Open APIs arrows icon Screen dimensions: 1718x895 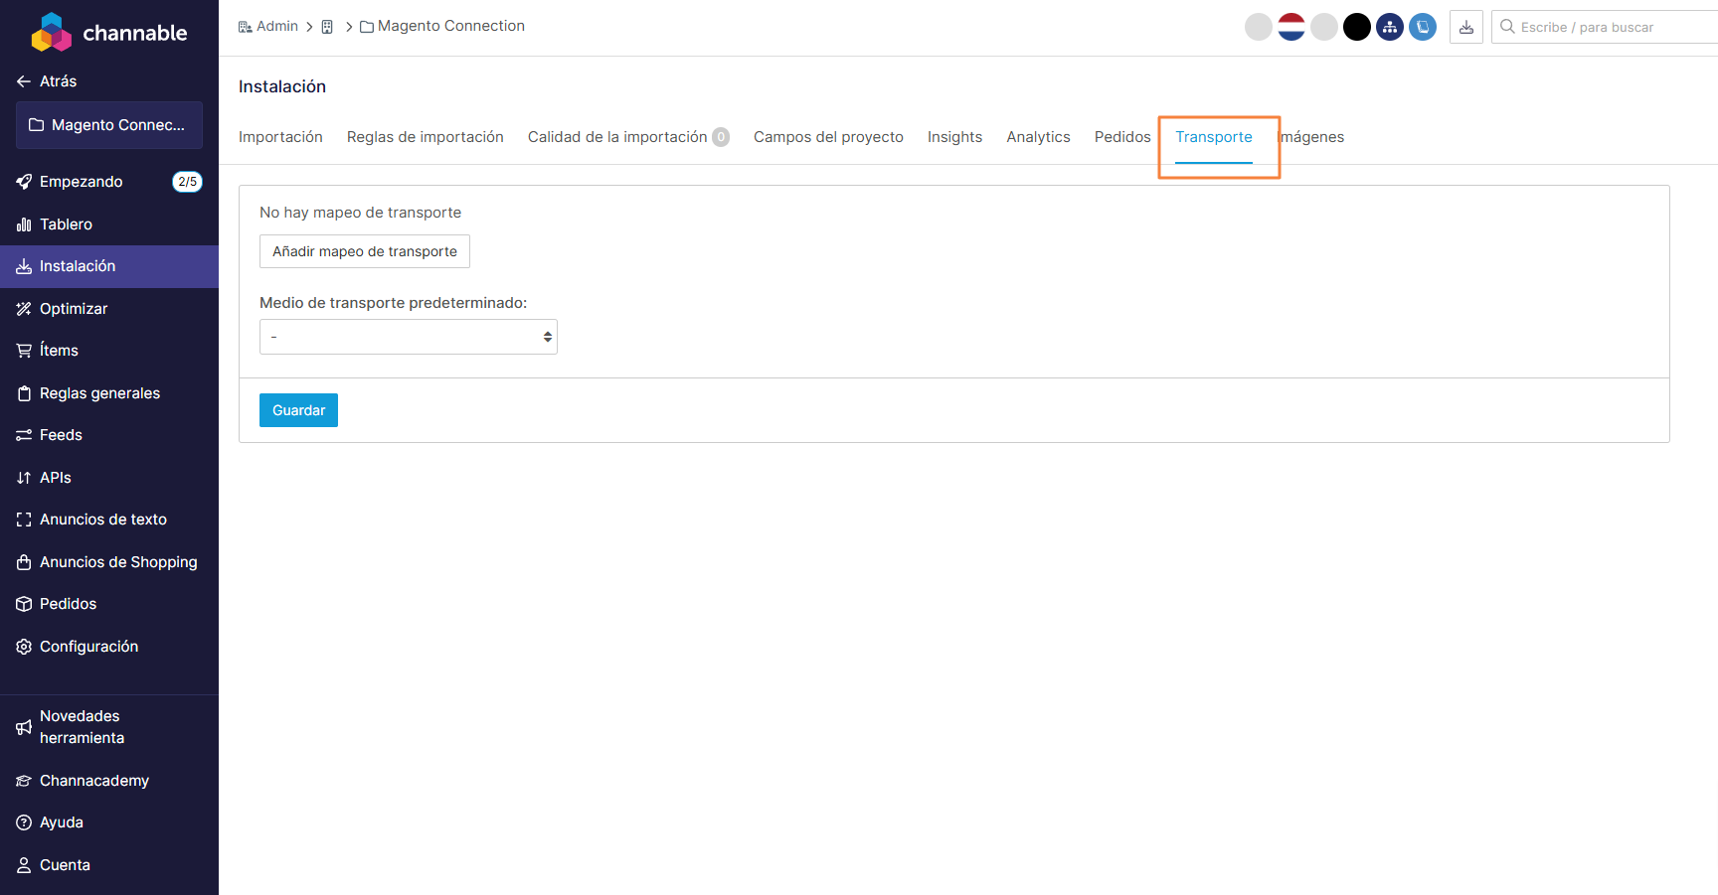click(24, 478)
